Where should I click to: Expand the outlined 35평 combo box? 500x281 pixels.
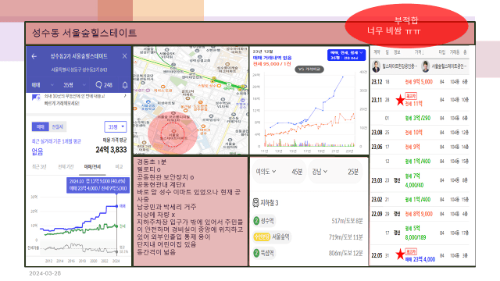(x=116, y=126)
